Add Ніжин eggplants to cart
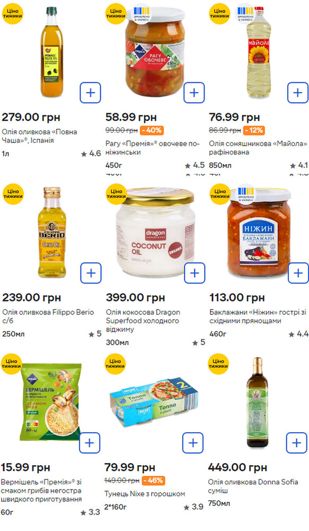 click(298, 273)
